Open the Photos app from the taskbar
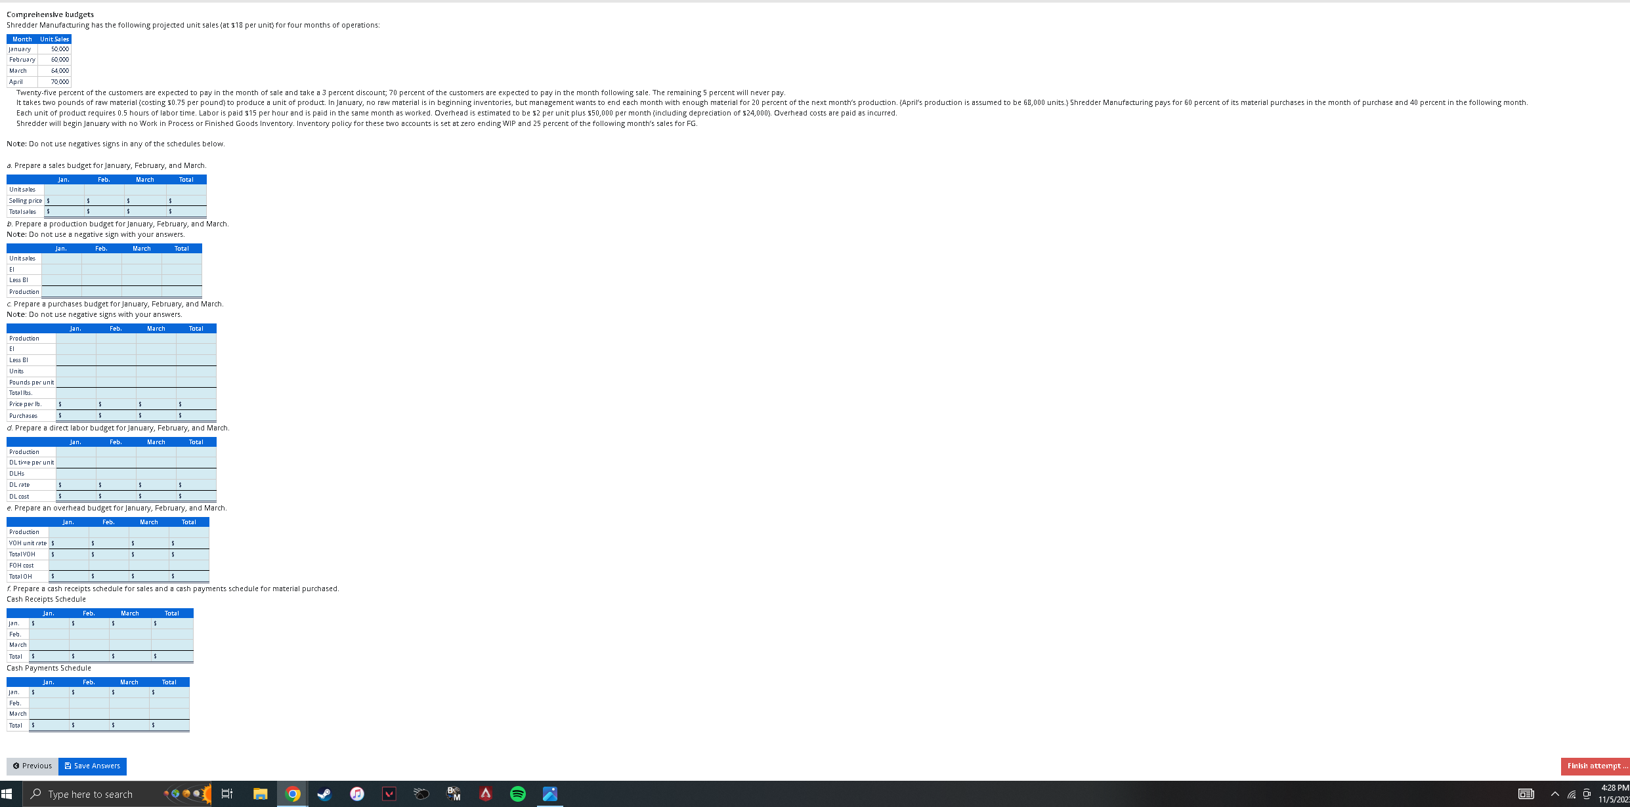The width and height of the screenshot is (1630, 807). pos(549,794)
